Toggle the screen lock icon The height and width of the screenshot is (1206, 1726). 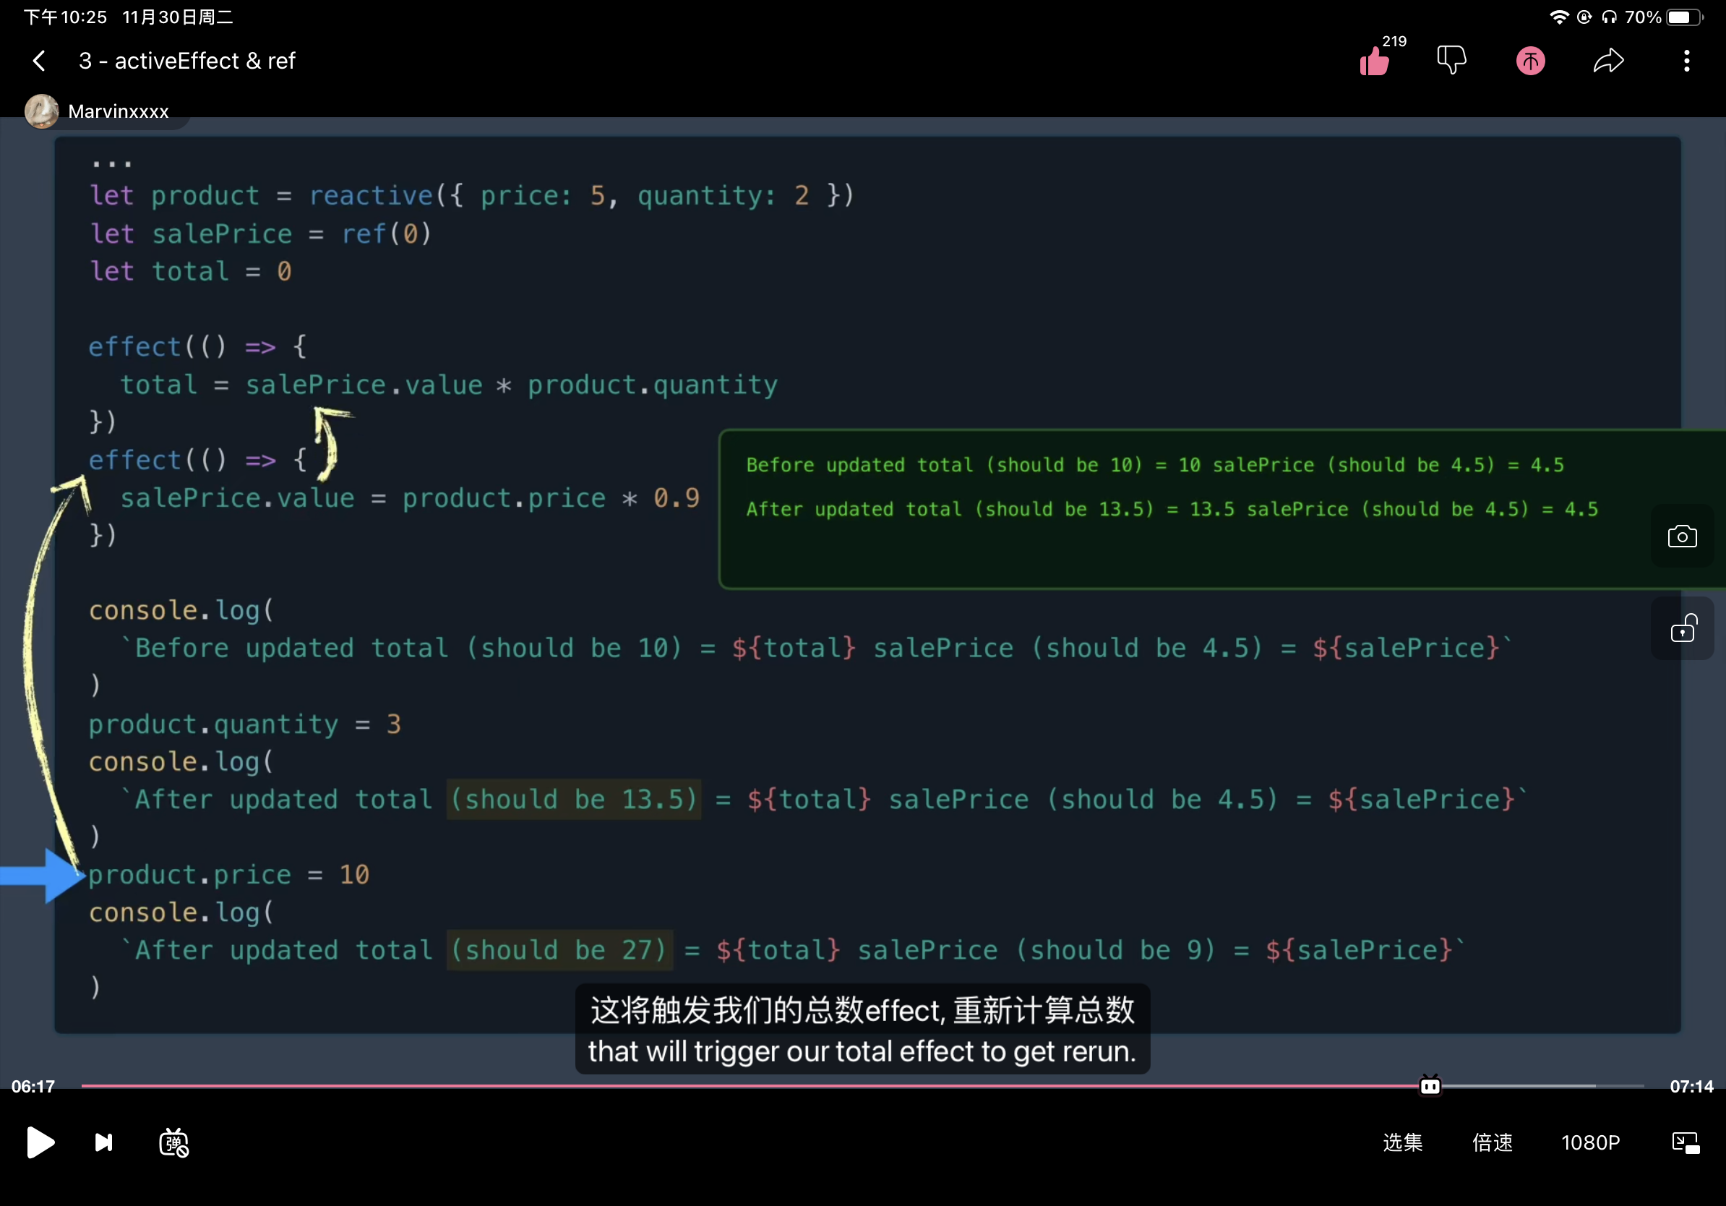click(1682, 628)
